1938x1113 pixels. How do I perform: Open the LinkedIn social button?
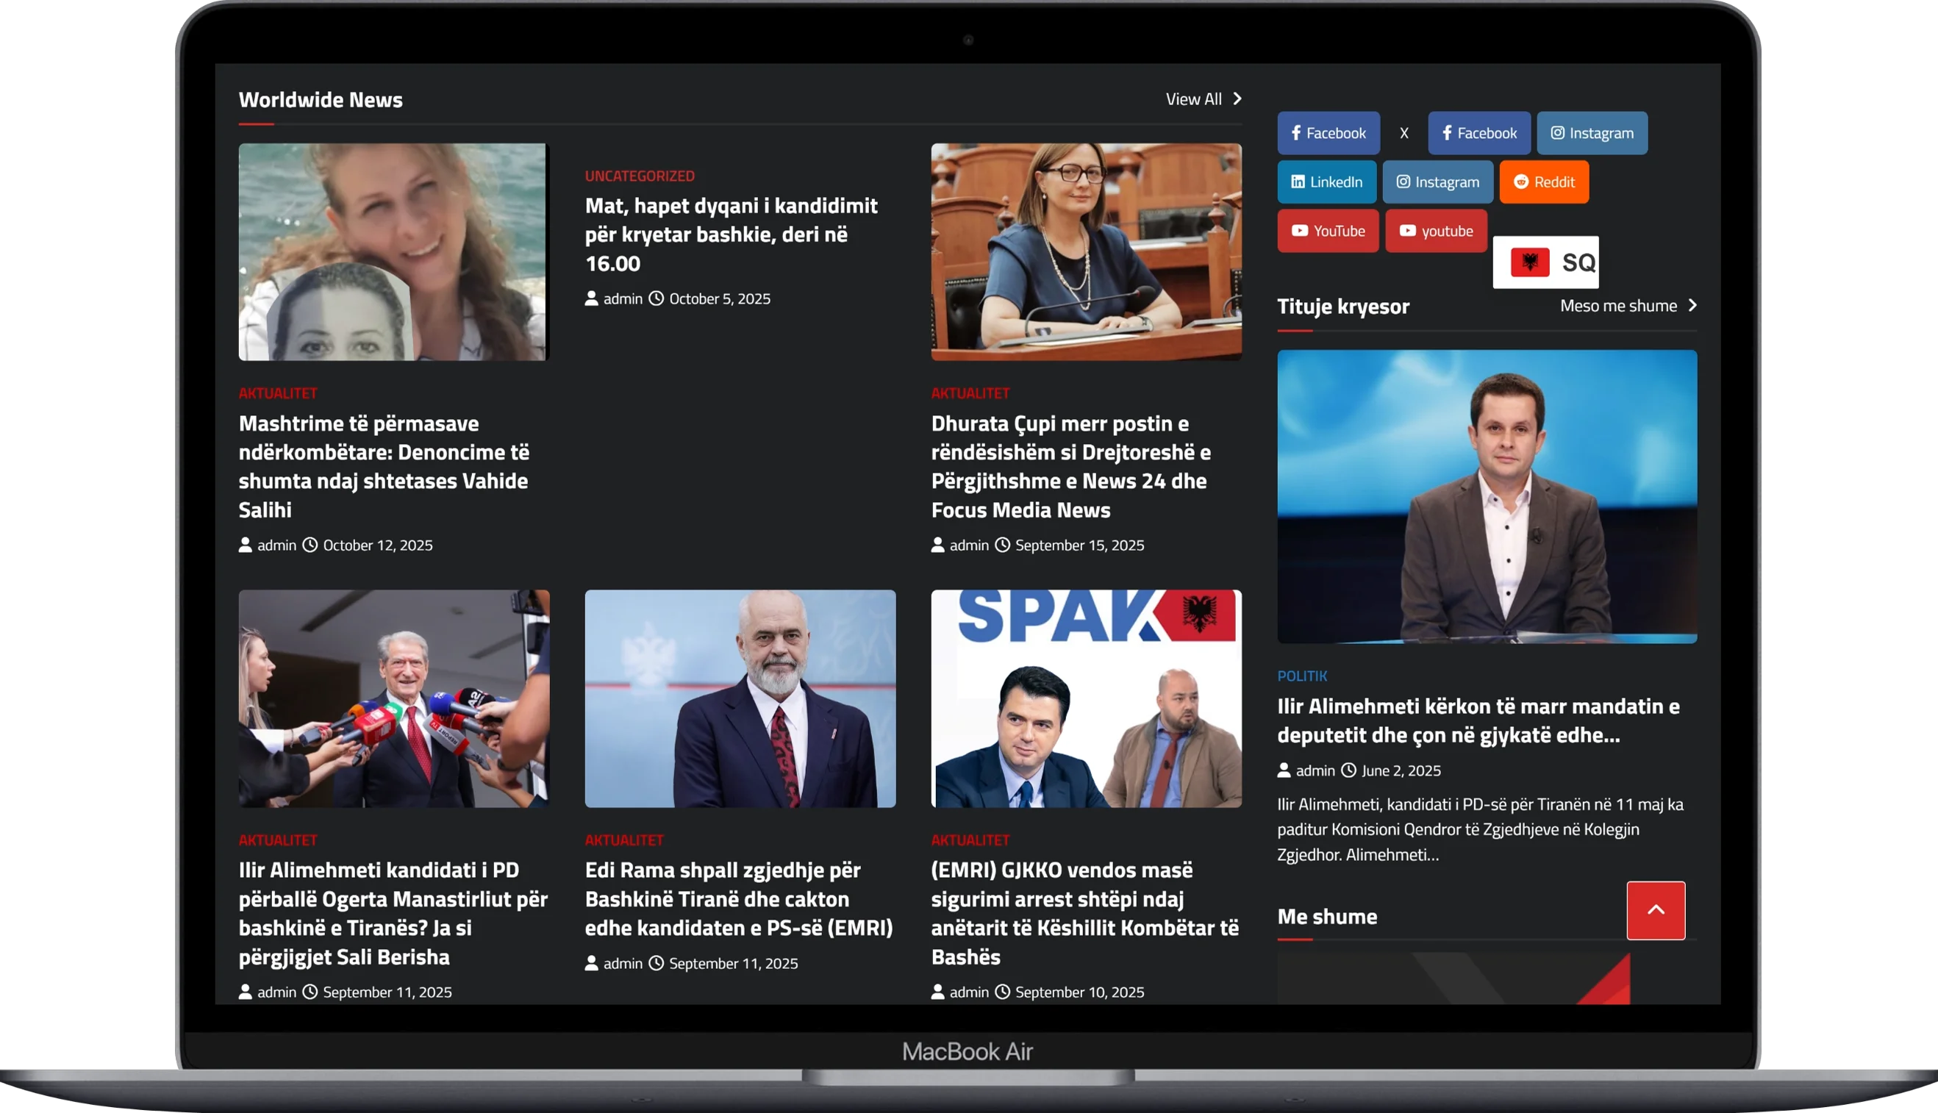pos(1326,182)
